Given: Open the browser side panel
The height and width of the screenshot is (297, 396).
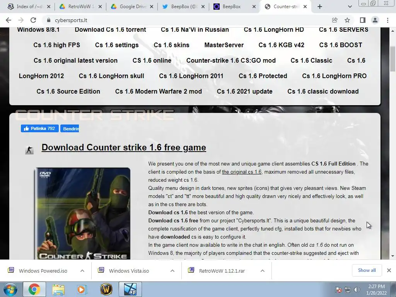Looking at the screenshot, I should click(363, 20).
